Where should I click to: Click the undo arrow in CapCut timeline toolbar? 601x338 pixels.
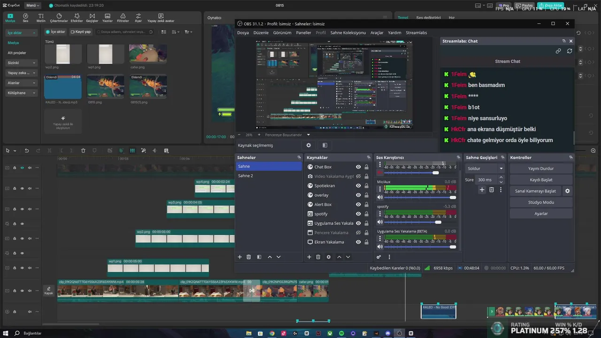tap(27, 151)
